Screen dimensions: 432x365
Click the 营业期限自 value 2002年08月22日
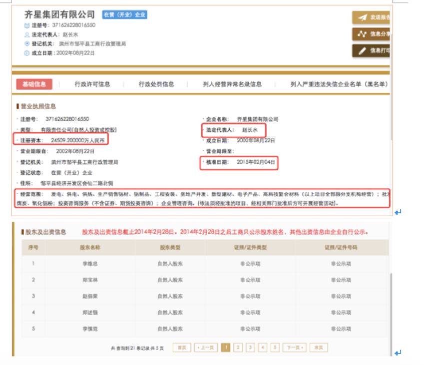(75, 151)
